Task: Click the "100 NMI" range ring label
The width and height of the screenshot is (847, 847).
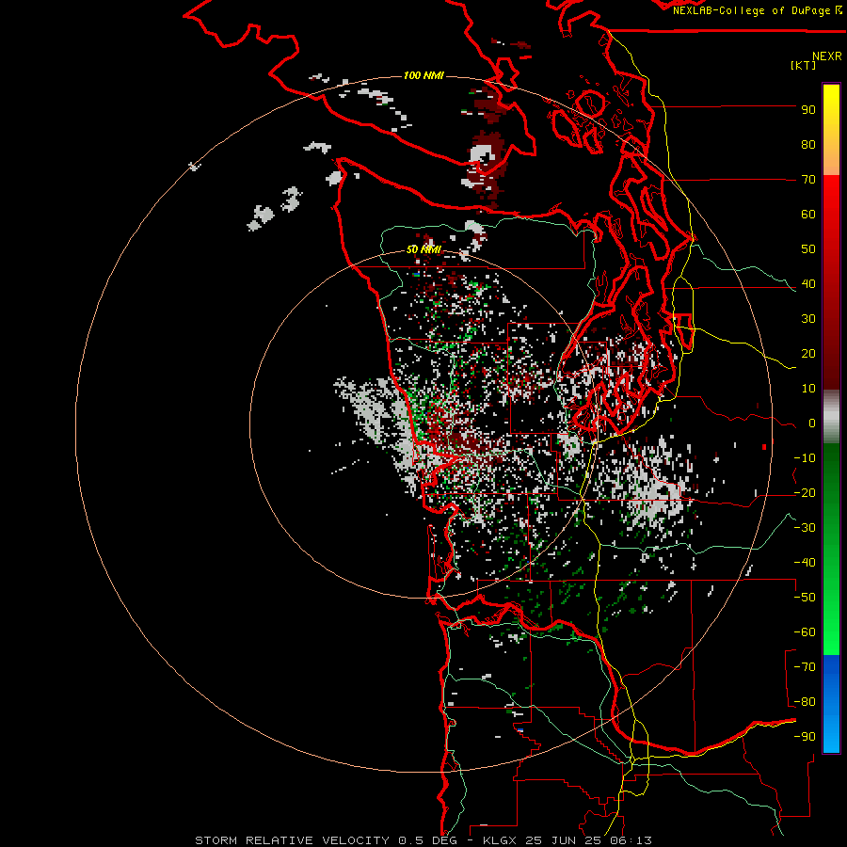Action: click(x=423, y=75)
